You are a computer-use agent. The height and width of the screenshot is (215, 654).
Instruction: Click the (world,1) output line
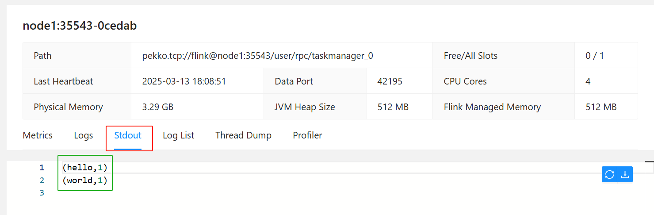tap(85, 180)
